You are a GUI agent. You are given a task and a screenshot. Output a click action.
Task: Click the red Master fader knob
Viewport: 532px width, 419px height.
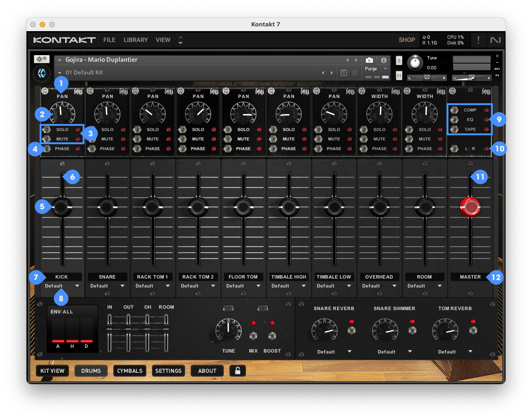click(470, 206)
